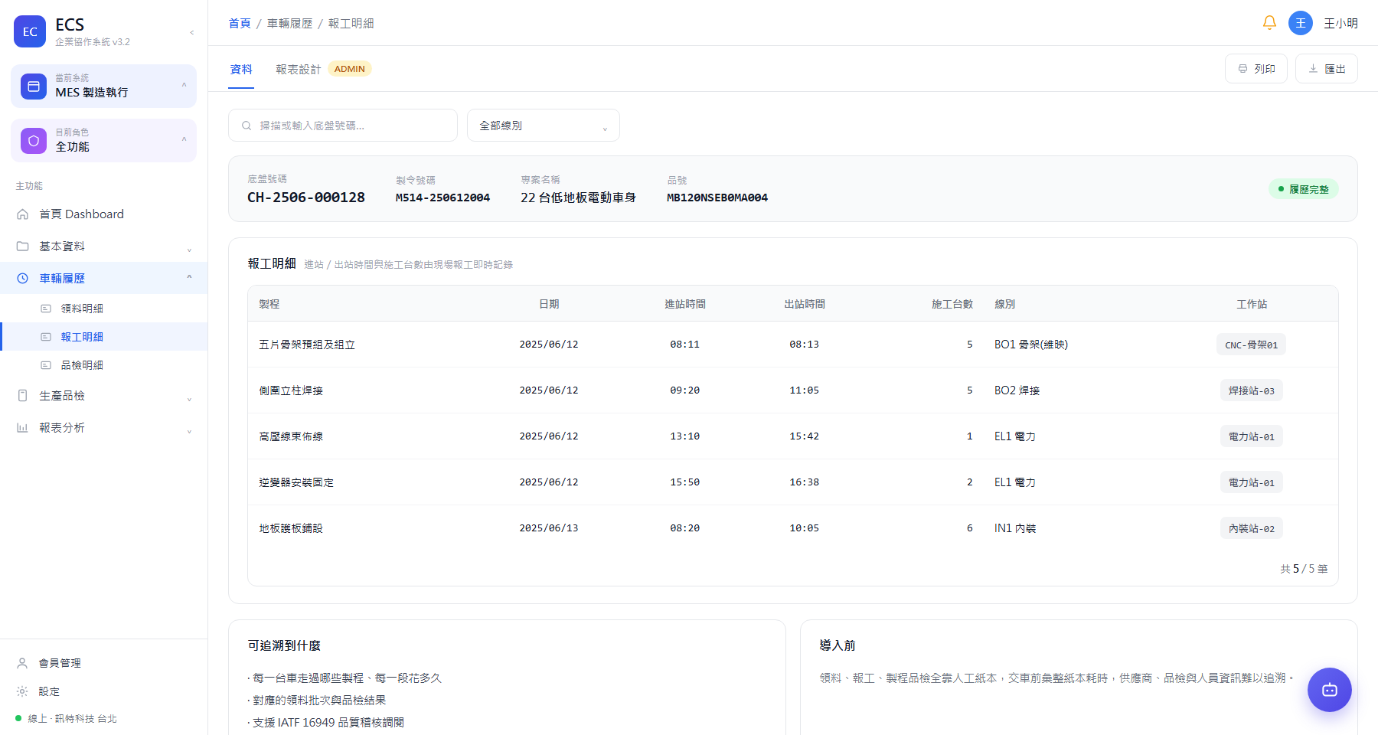
Task: Switch to the 資料 tab
Action: [x=241, y=69]
